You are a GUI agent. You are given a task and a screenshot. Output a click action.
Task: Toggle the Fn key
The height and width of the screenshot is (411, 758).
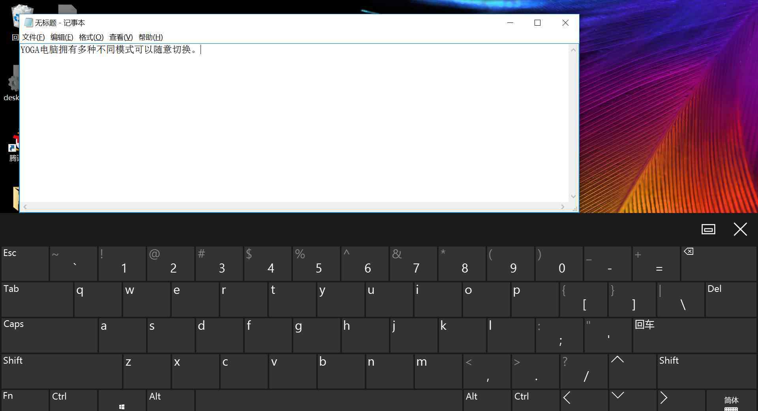pyautogui.click(x=25, y=400)
